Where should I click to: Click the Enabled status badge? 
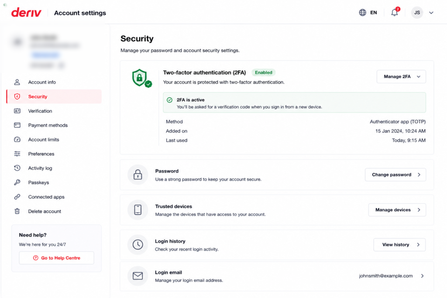tap(263, 72)
